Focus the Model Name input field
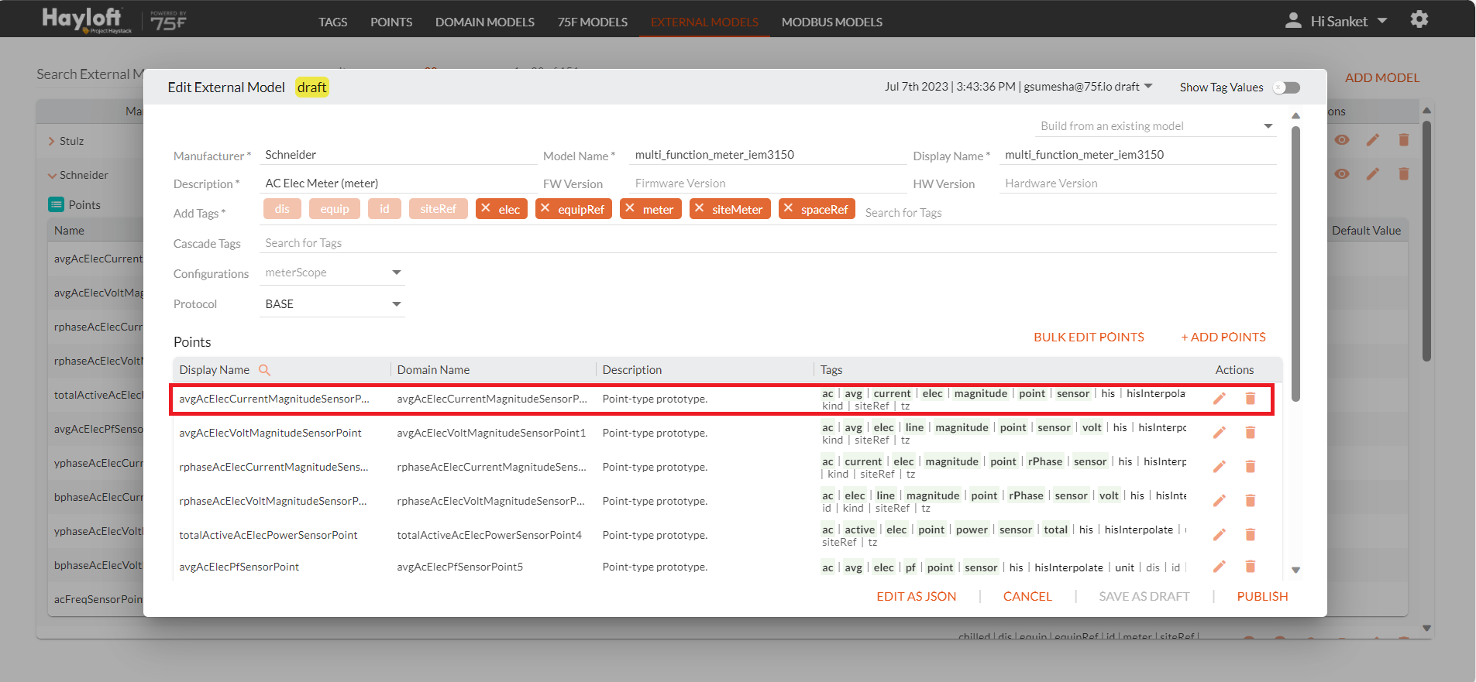 click(768, 155)
